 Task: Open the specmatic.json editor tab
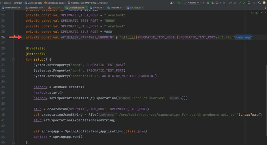[35, 8]
